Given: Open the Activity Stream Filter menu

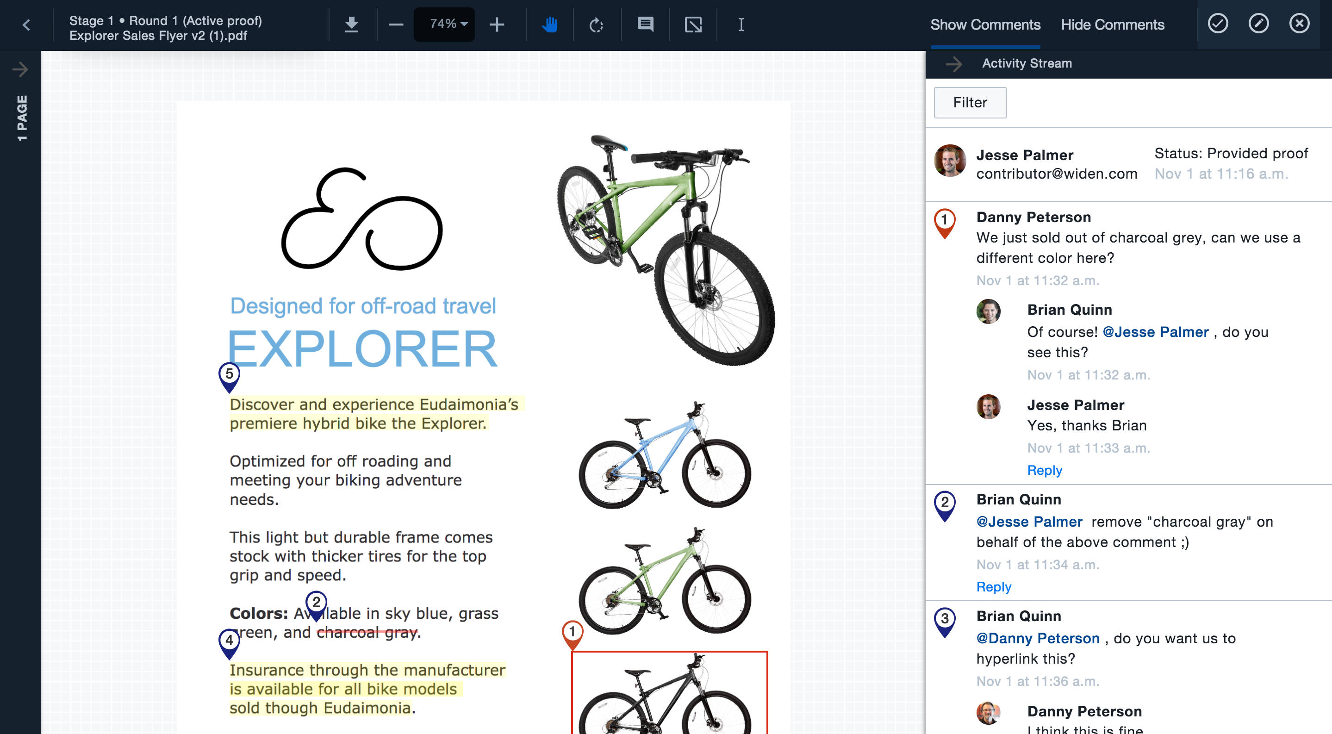Looking at the screenshot, I should pyautogui.click(x=970, y=102).
